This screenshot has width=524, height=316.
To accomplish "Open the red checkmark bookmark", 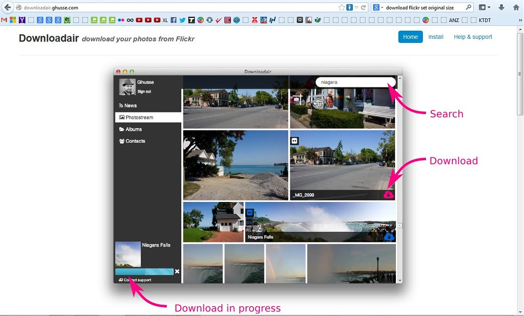I will [219, 20].
